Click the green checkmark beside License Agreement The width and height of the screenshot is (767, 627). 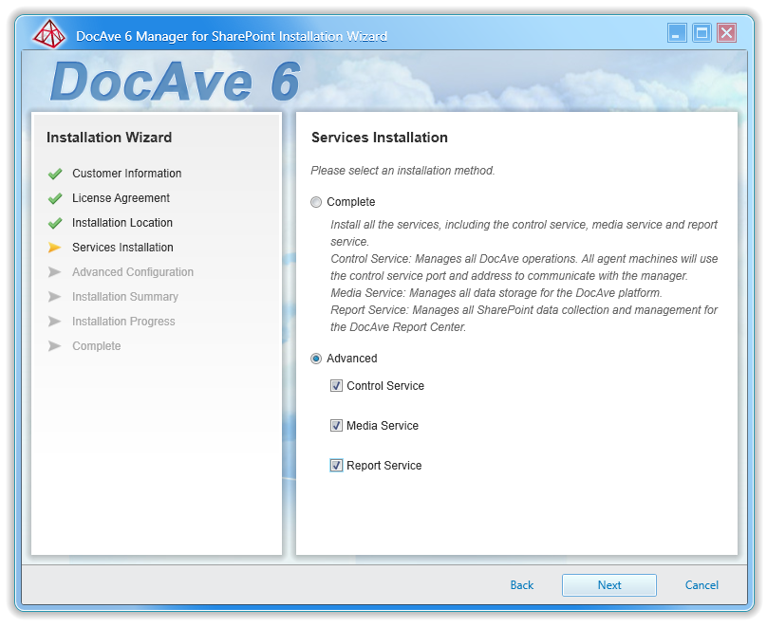point(55,198)
